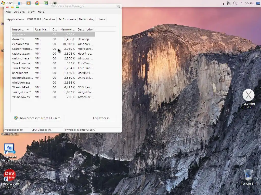
Task: Click the 6,412 K memory value
Action: point(69,87)
